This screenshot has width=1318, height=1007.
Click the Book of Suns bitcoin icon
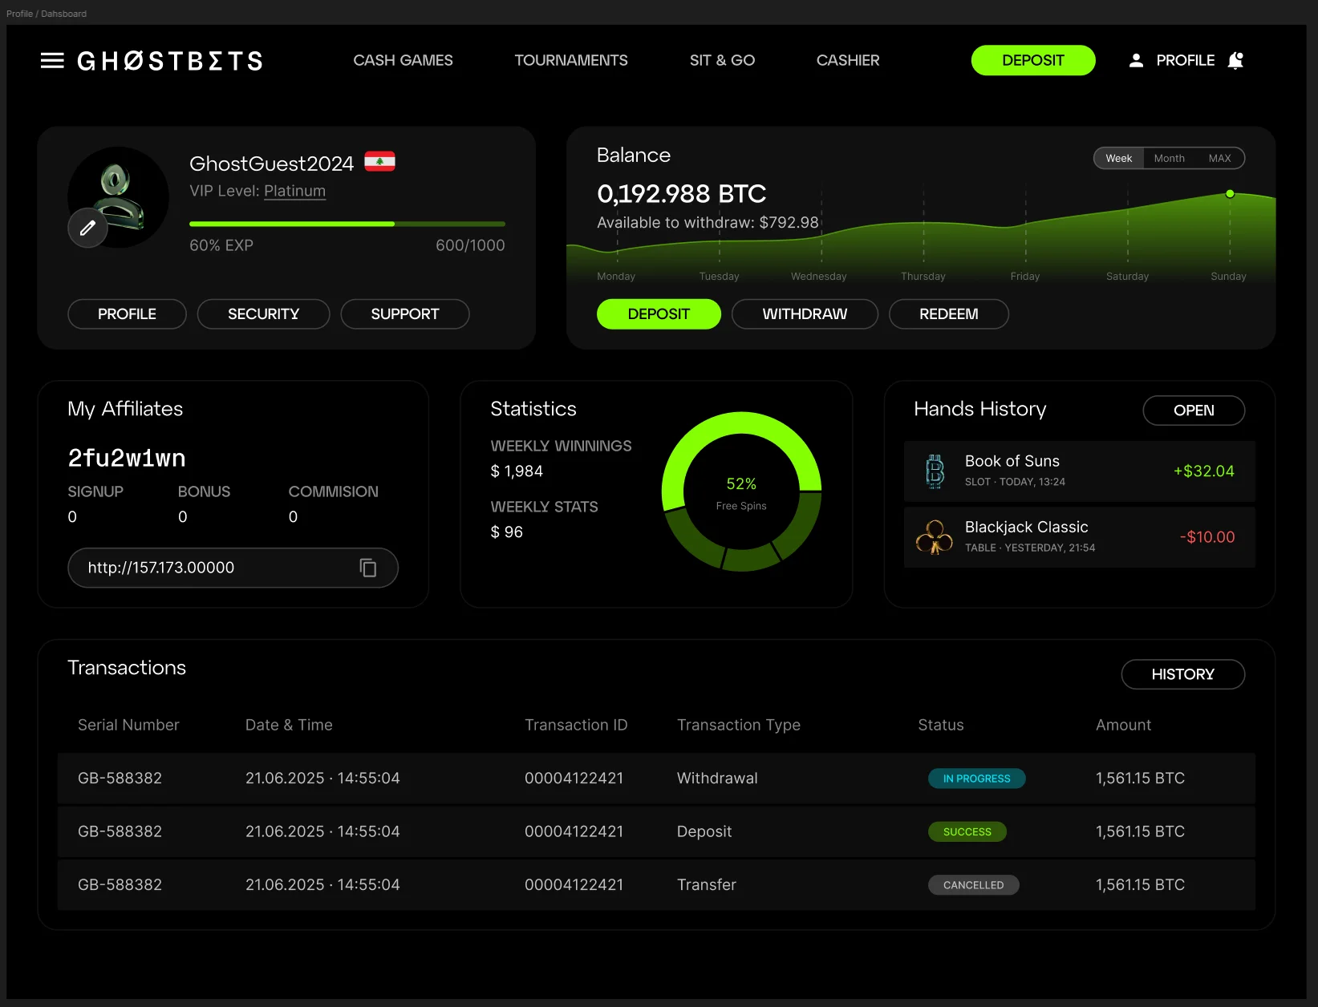coord(935,471)
